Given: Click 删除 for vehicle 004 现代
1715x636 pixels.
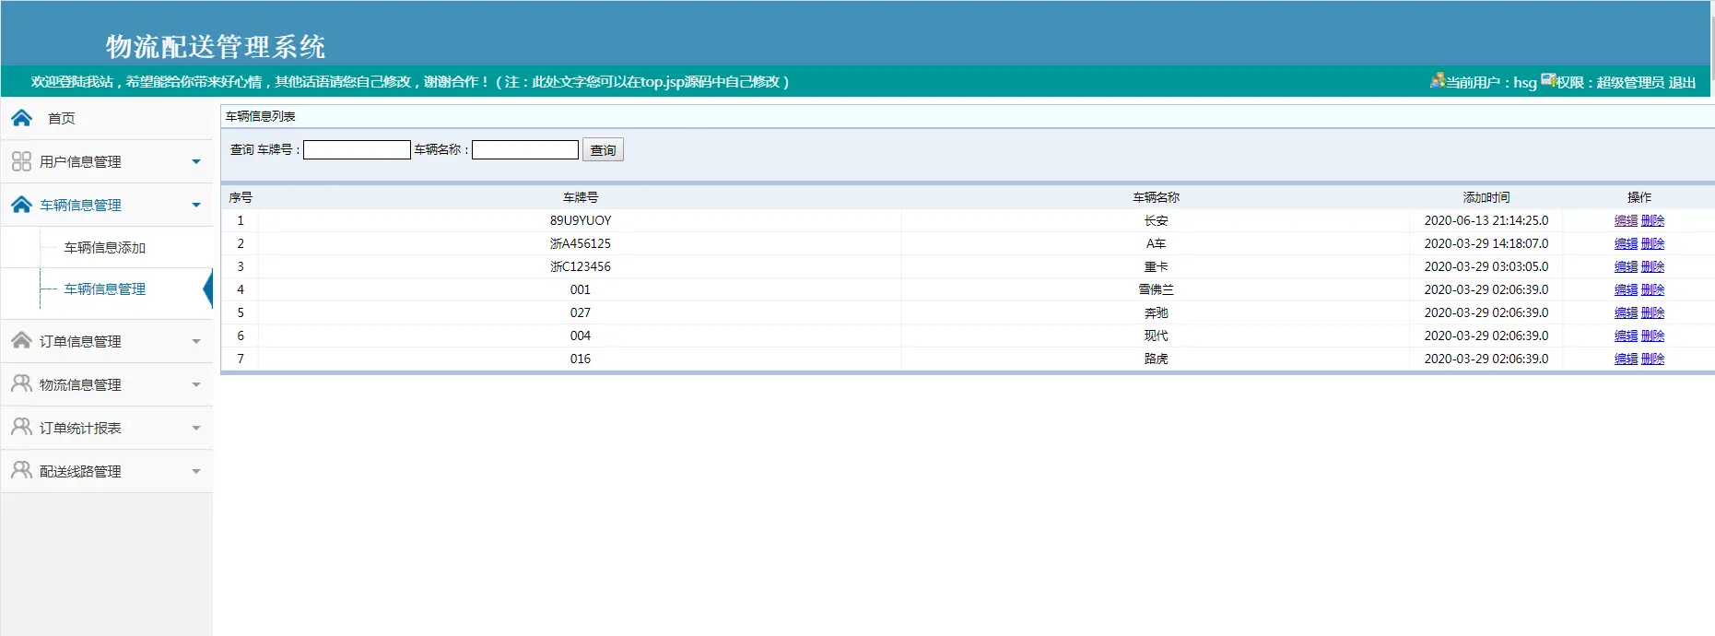Looking at the screenshot, I should click(x=1653, y=336).
